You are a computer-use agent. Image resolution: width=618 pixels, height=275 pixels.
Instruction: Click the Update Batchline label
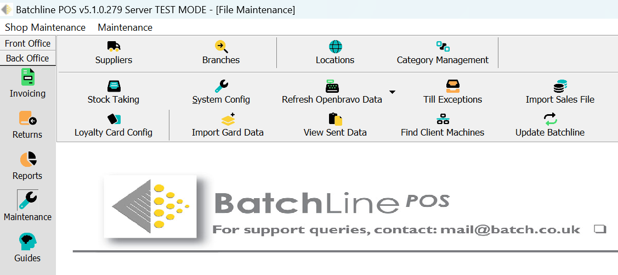pos(550,132)
